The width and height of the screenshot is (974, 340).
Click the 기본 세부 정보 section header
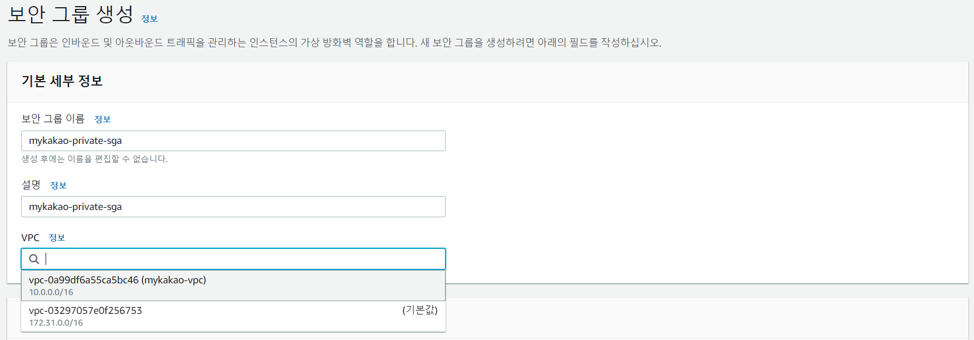[x=62, y=81]
